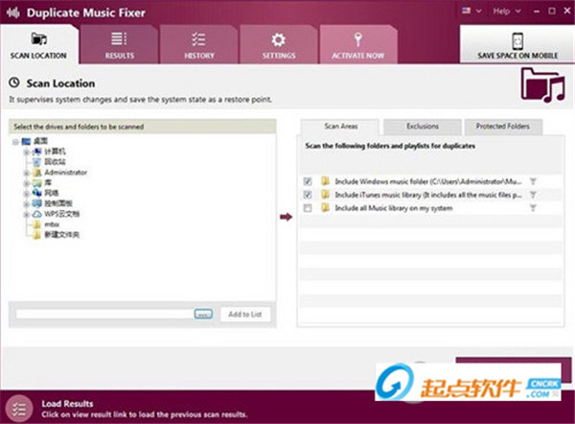Click the arrow to add folder to scan list

pyautogui.click(x=286, y=217)
